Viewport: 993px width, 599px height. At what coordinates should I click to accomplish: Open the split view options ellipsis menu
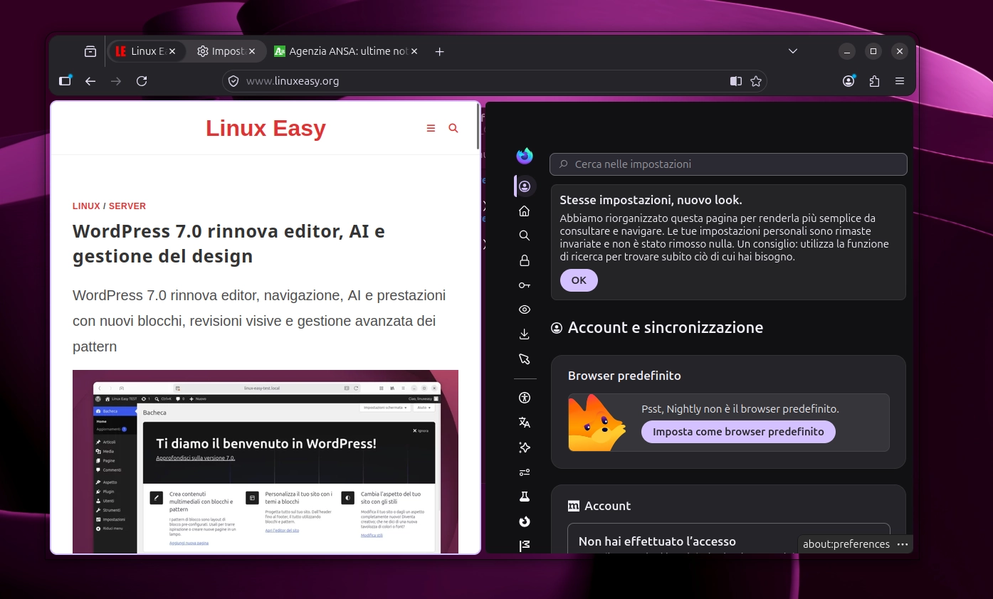903,544
